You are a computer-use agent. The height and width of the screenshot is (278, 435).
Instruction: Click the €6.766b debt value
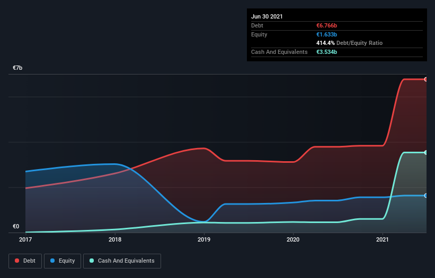(x=326, y=25)
